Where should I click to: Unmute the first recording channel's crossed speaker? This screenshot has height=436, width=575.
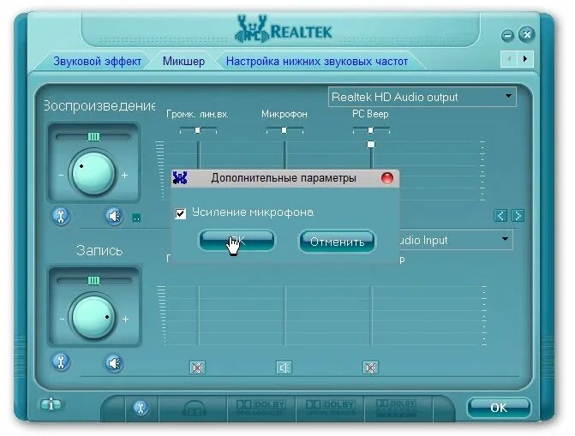(x=197, y=367)
